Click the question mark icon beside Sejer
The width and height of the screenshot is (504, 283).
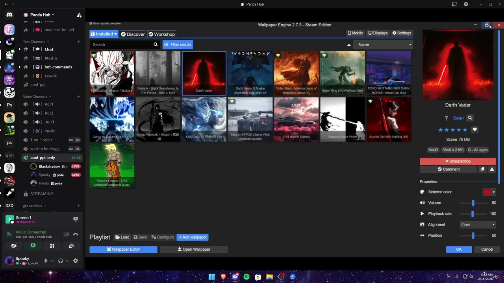tap(446, 118)
